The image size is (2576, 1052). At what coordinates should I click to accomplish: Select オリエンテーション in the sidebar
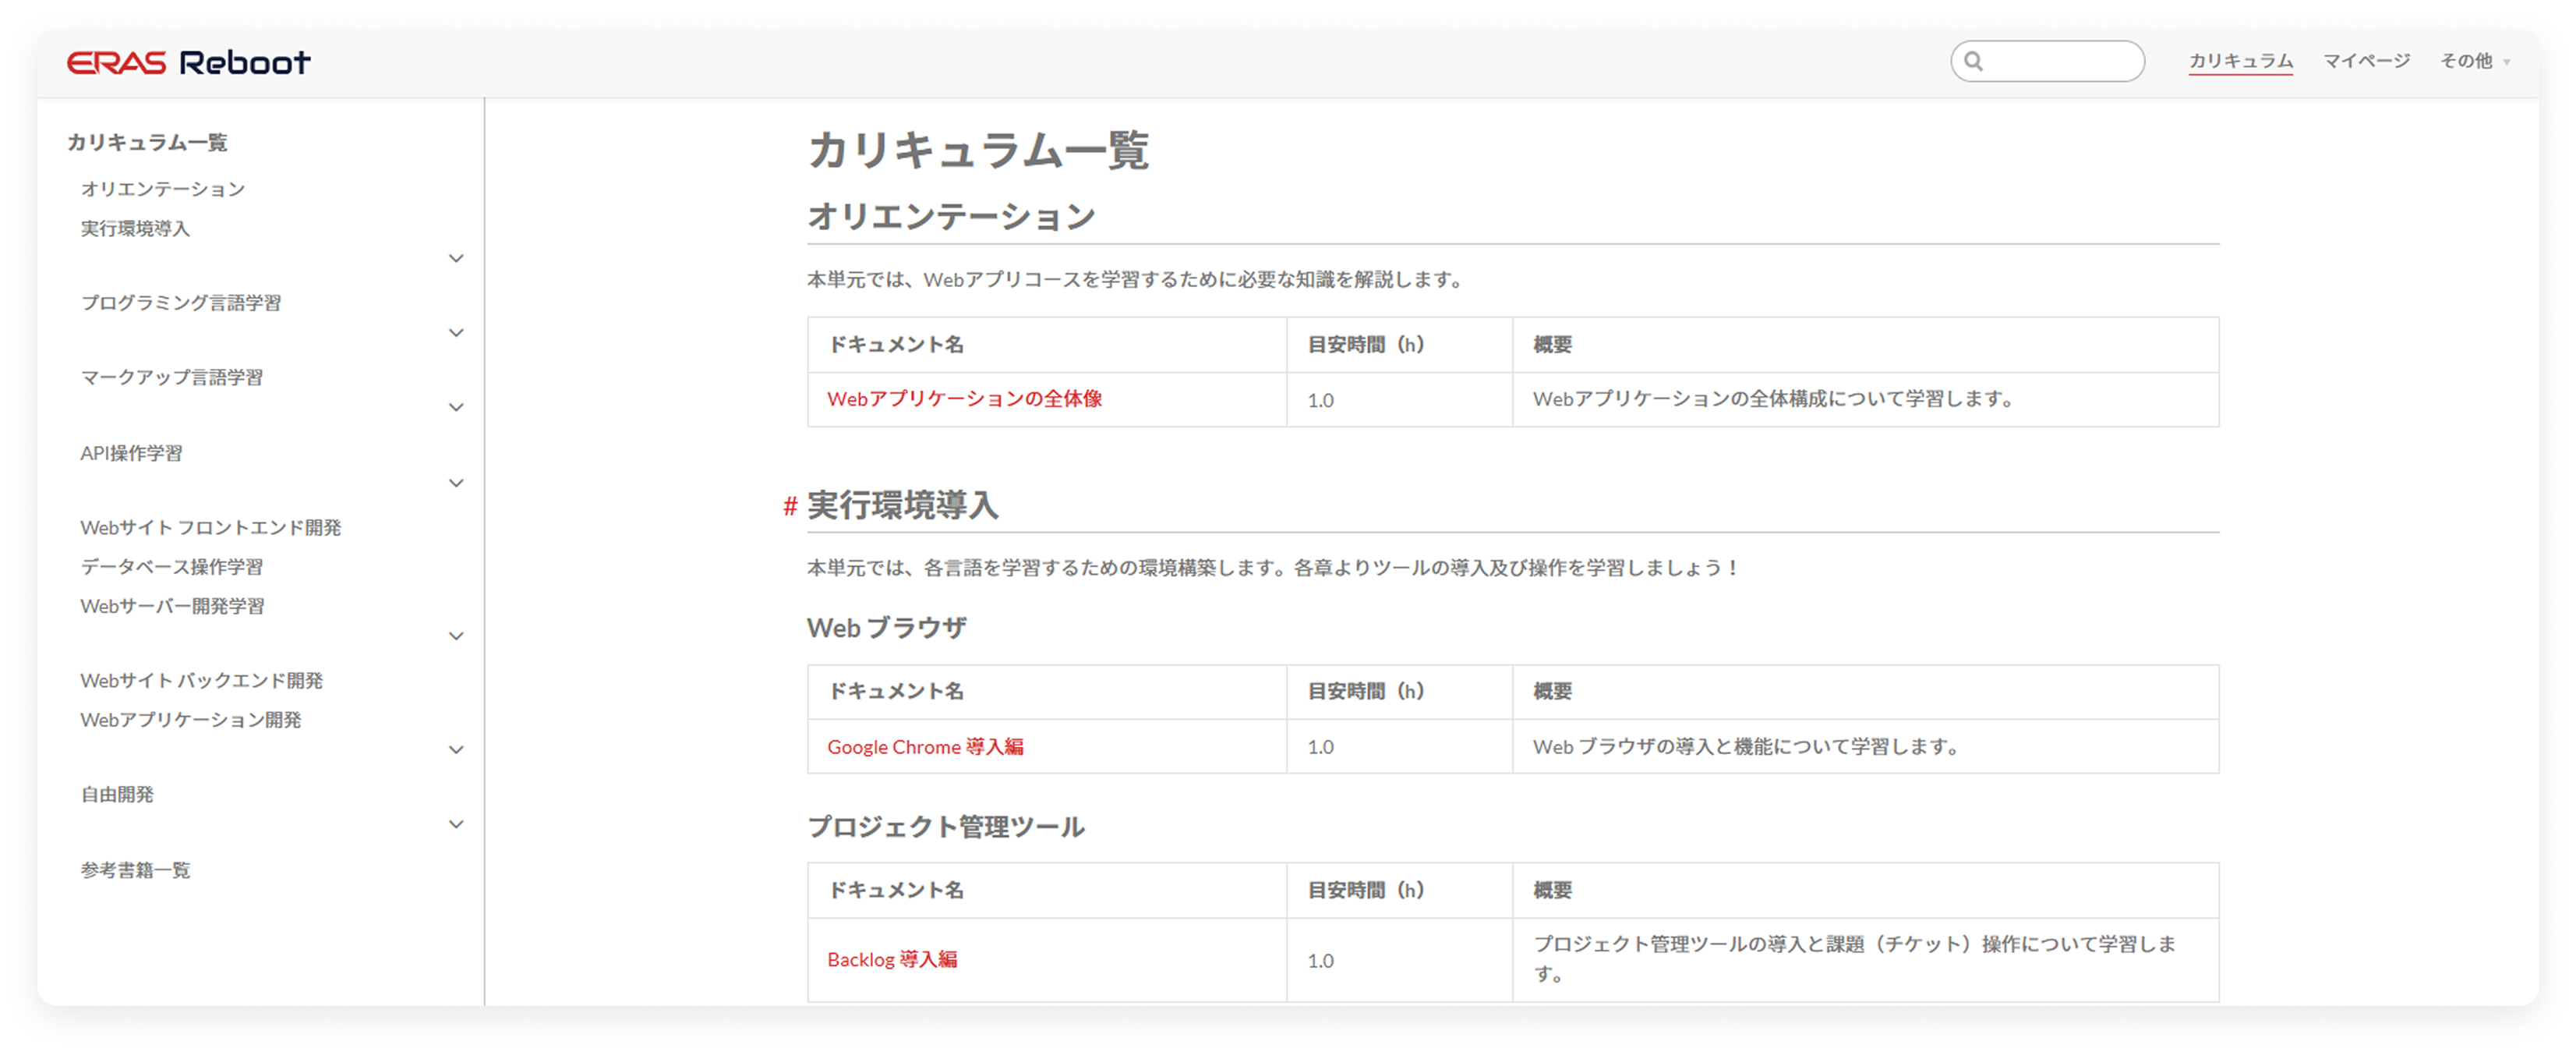coord(163,190)
